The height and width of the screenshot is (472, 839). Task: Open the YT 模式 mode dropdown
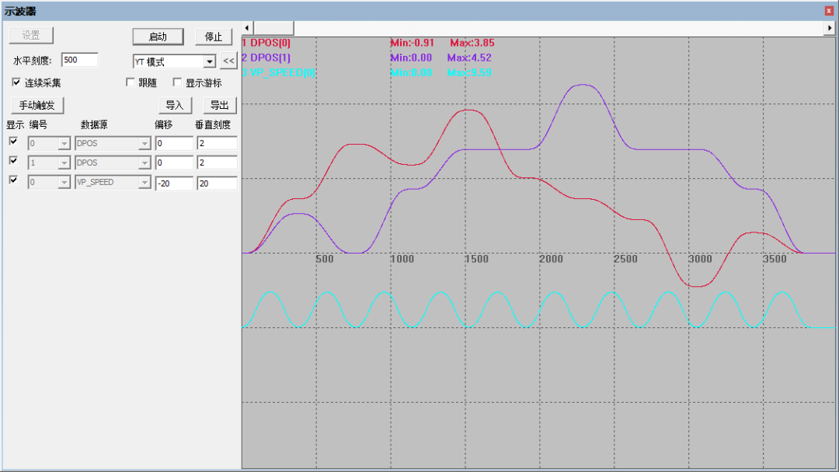(x=209, y=61)
